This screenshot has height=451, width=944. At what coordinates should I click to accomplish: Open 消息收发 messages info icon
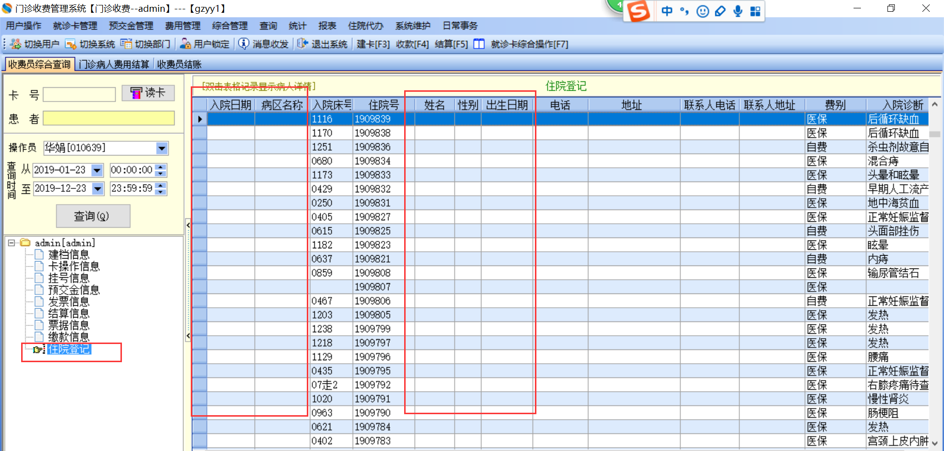tap(244, 44)
